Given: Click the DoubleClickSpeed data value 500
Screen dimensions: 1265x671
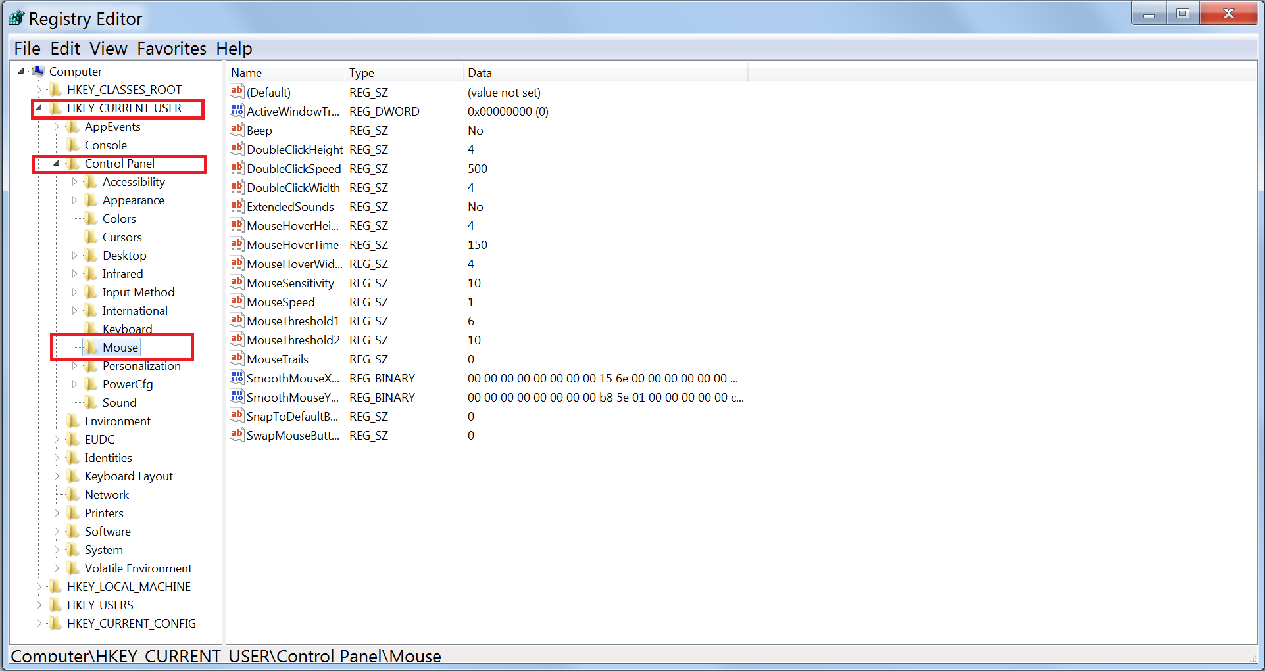Looking at the screenshot, I should click(478, 169).
